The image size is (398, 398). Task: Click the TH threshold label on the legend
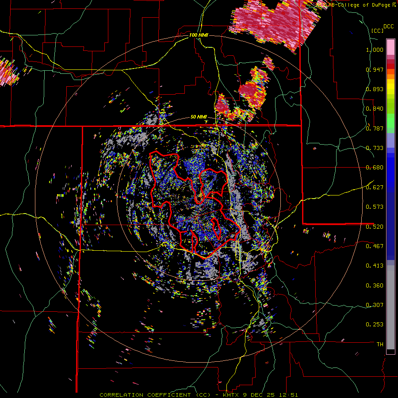tap(380, 344)
